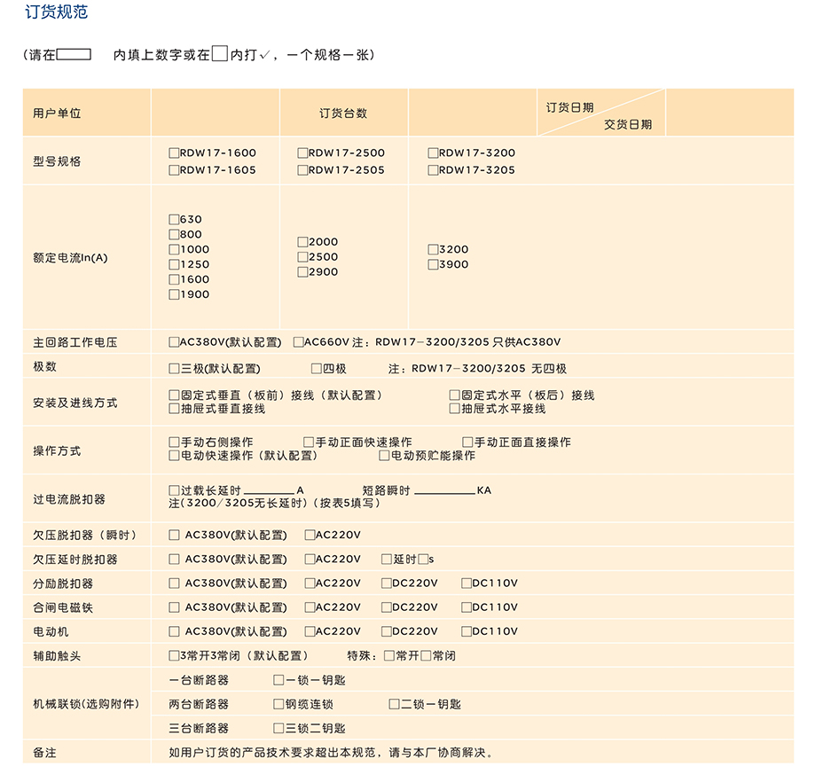The height and width of the screenshot is (767, 816).
Task: Tick AC660V main circuit voltage checkbox
Action: tap(299, 342)
